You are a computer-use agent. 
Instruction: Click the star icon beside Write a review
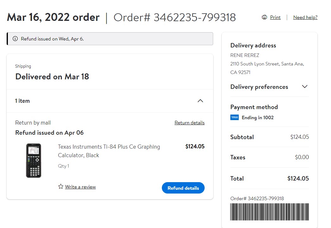click(x=61, y=187)
